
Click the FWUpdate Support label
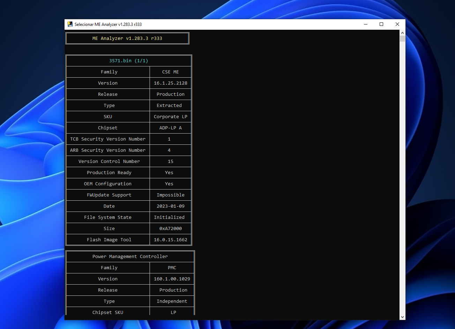click(x=109, y=195)
